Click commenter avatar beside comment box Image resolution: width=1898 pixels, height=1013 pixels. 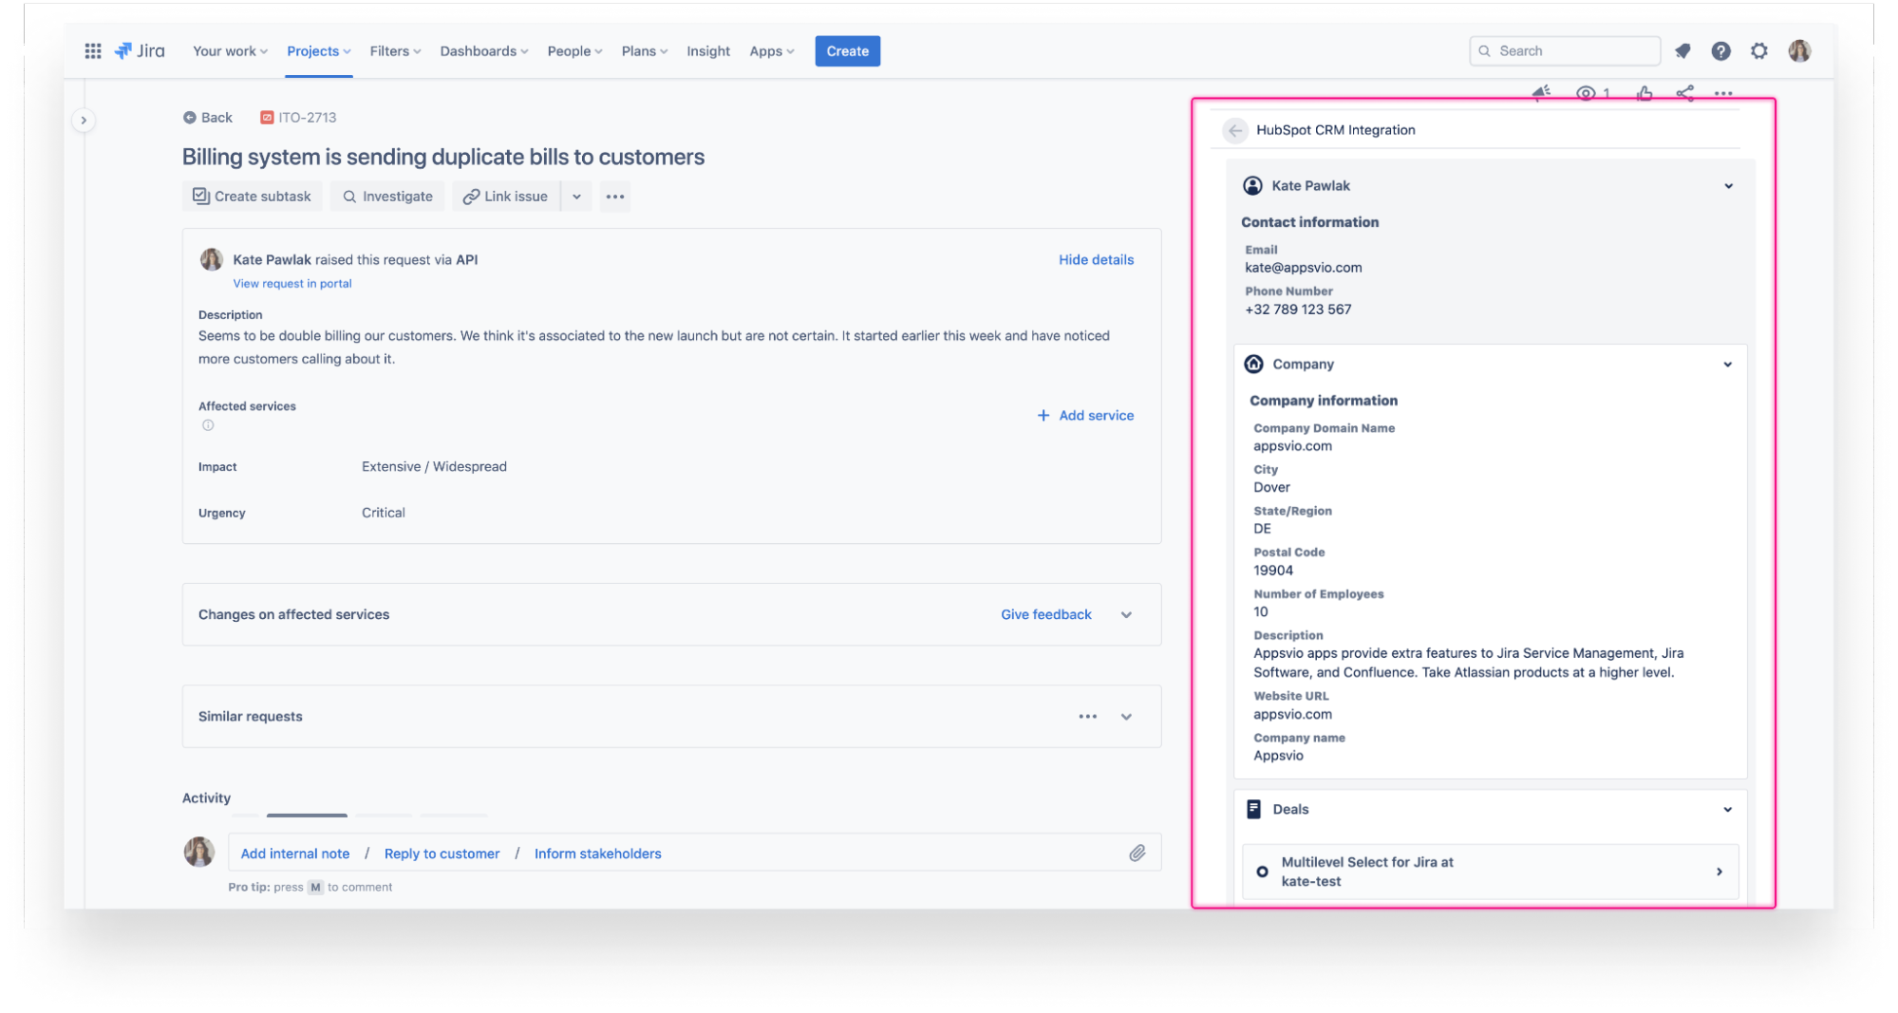[198, 853]
